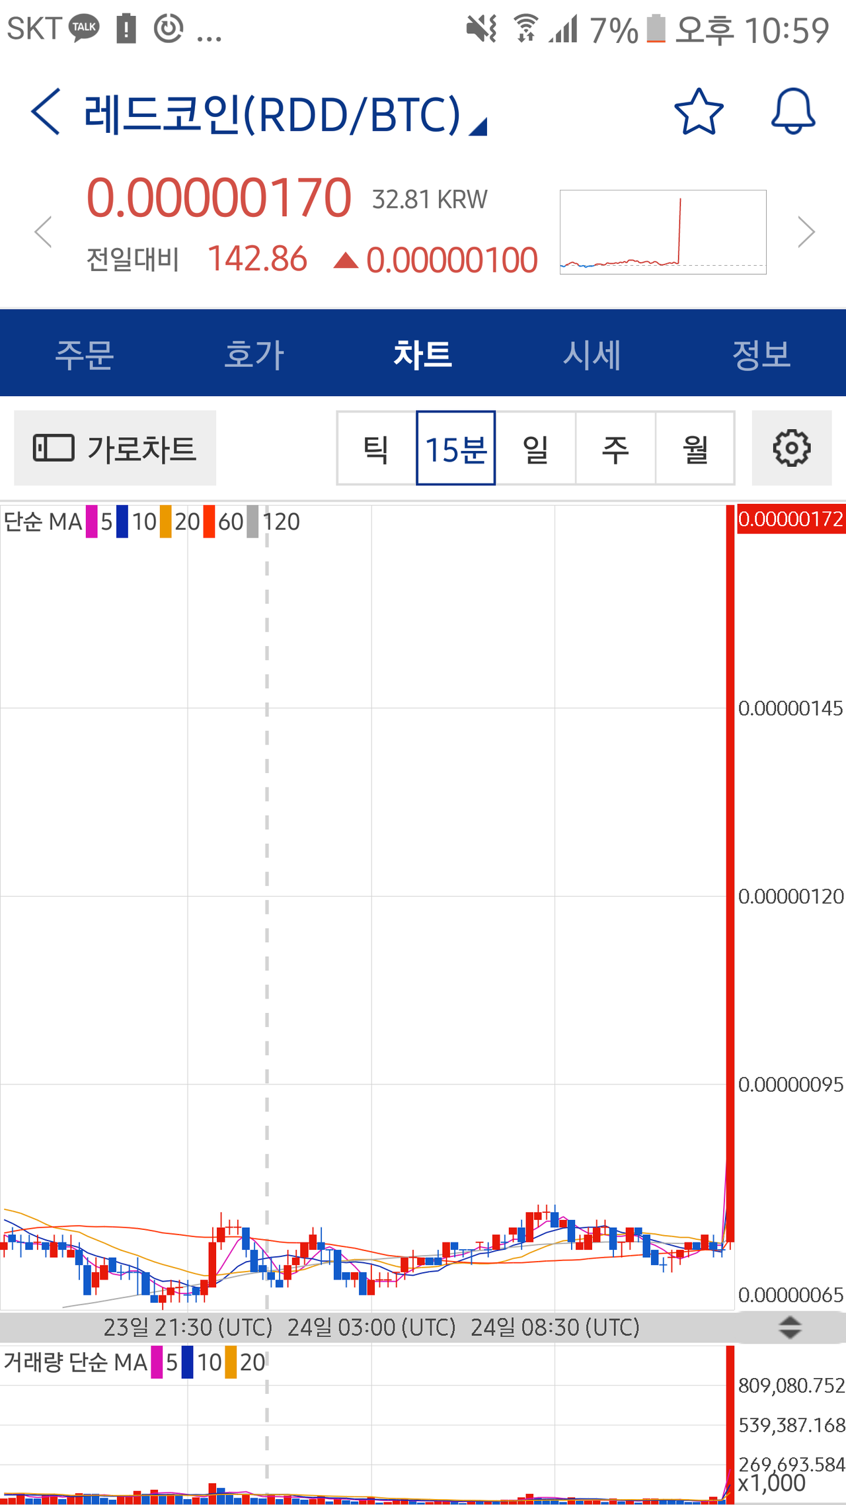The height and width of the screenshot is (1505, 846).
Task: Tap the volume MA 20 orange swatch
Action: (231, 1362)
